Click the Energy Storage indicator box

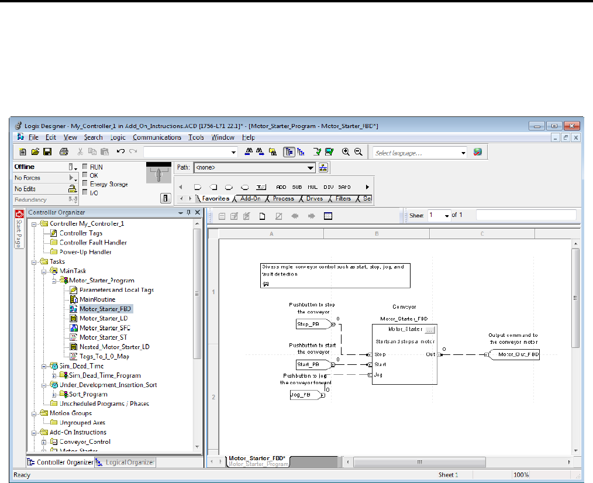(x=85, y=184)
